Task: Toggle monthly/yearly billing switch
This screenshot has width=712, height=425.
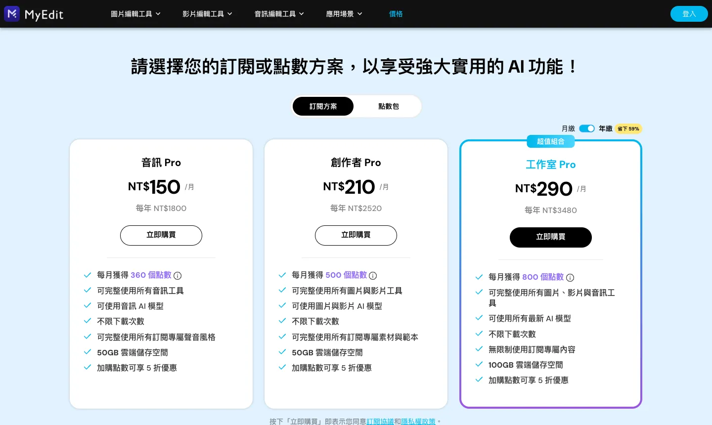Action: point(587,128)
